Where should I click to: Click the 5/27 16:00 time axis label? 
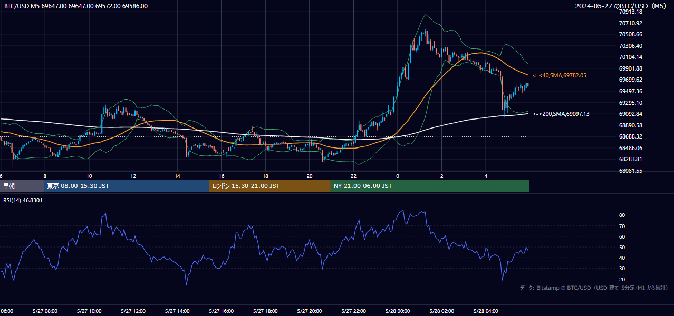coord(221,311)
